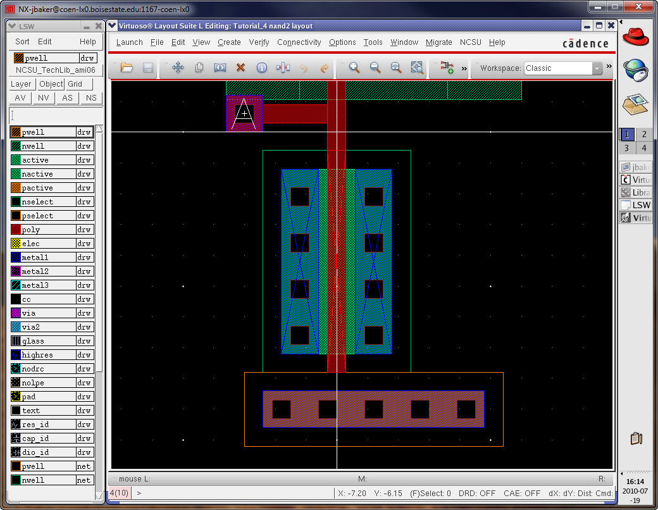Expand the toolbar overflow next to Workspace
Screen dimensions: 658x510
coord(609,66)
